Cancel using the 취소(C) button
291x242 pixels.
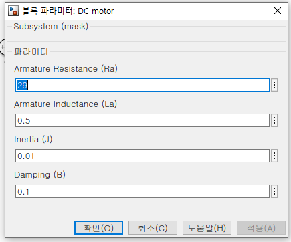153,228
